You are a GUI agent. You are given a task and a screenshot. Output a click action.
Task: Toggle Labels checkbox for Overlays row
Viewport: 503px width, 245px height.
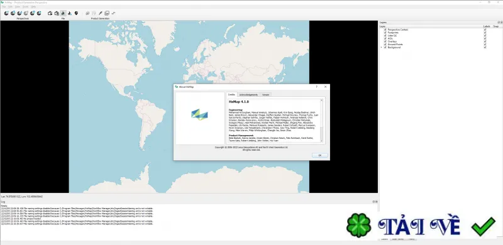[485, 41]
